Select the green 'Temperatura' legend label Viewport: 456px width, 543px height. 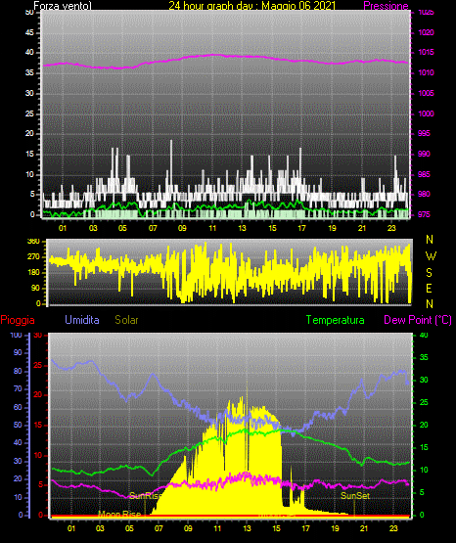tap(336, 320)
